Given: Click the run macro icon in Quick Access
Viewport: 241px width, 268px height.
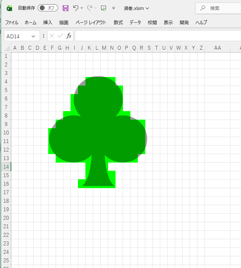Looking at the screenshot, I should [x=103, y=8].
